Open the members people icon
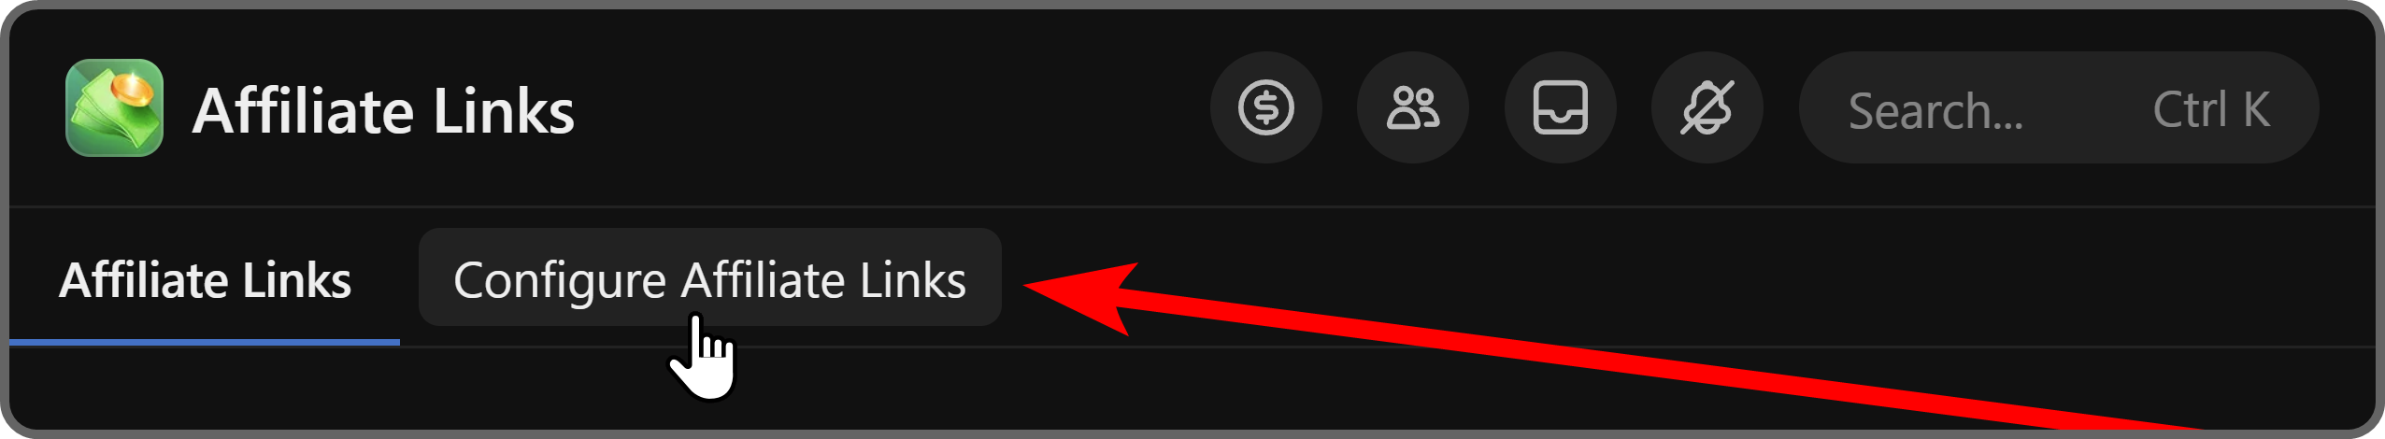Image resolution: width=2385 pixels, height=439 pixels. [x=1413, y=108]
